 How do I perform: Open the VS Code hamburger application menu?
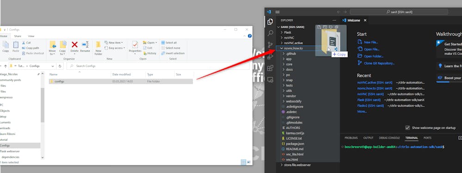pos(277,12)
